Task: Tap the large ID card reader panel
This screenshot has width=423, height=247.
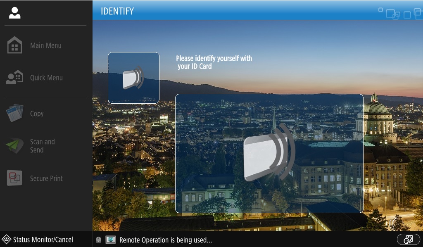Action: 269,153
